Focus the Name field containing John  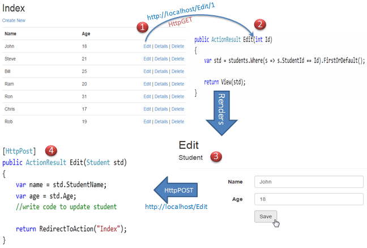308,182
